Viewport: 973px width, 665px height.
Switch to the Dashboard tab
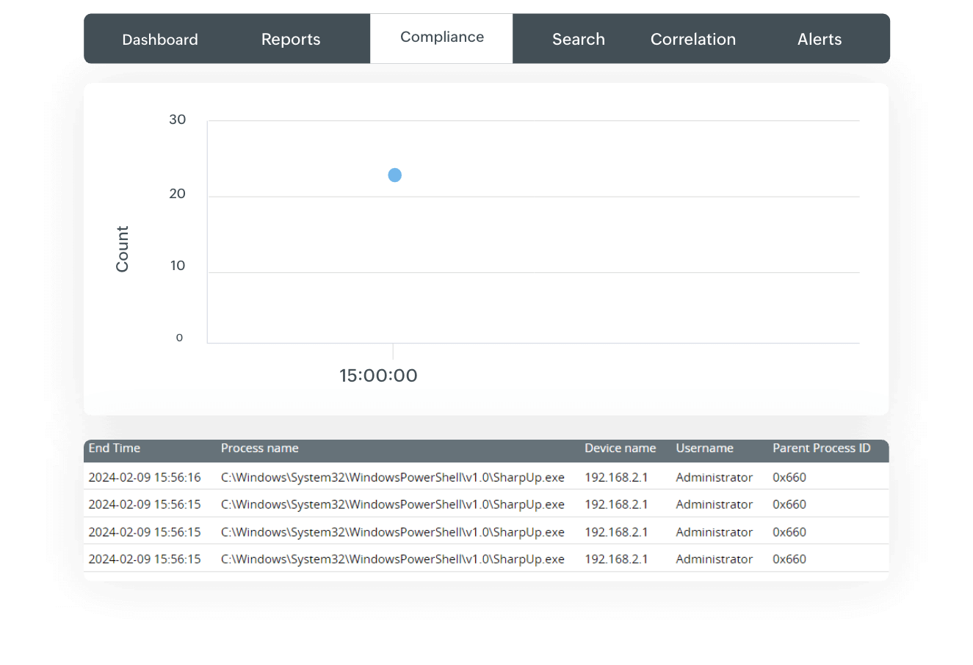coord(160,39)
